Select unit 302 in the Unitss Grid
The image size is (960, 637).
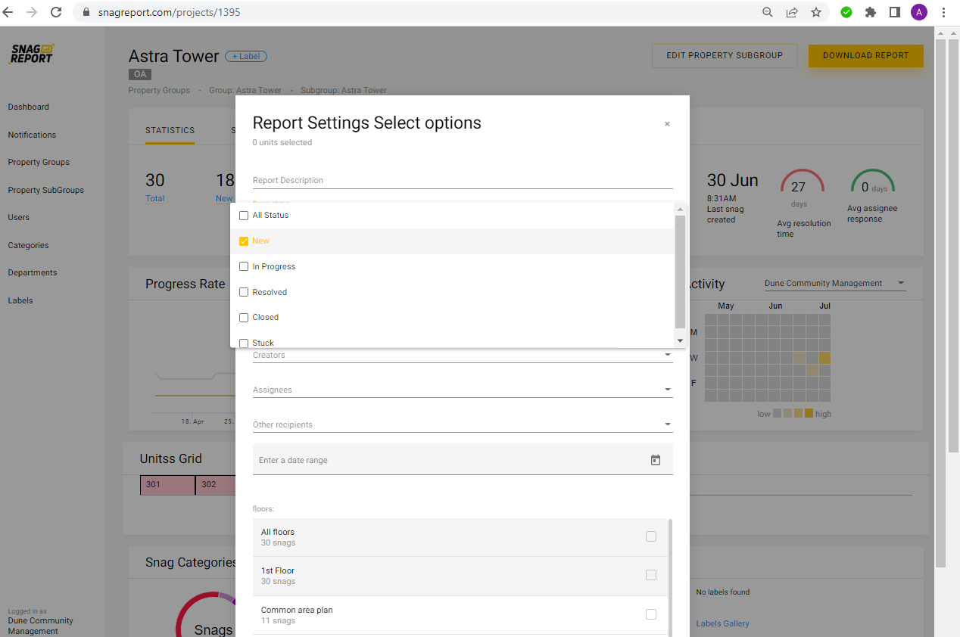click(x=216, y=485)
